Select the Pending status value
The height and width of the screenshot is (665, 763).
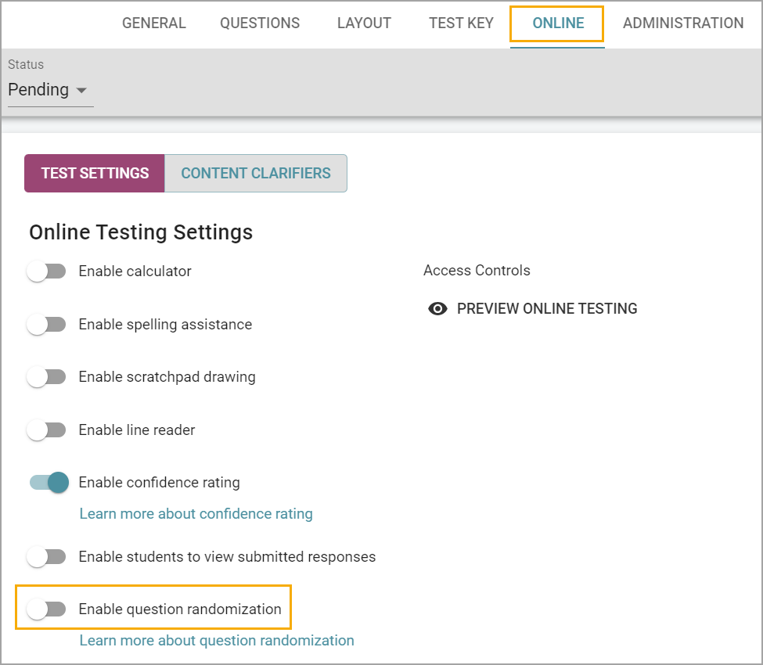38,90
